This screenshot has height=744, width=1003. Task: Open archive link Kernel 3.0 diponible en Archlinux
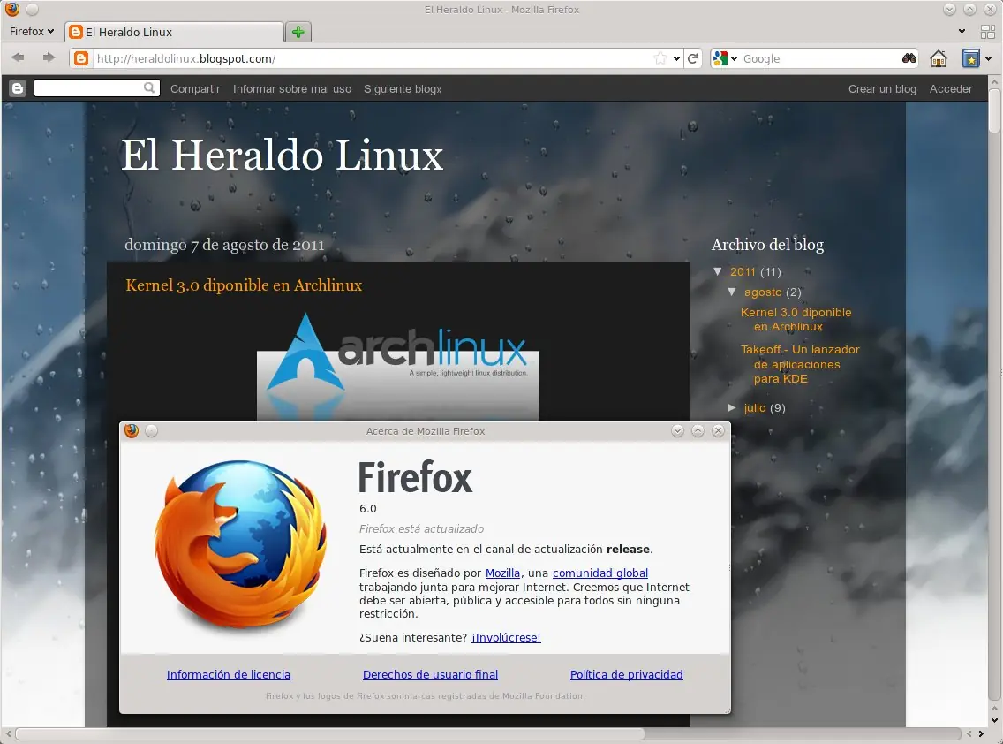[796, 320]
